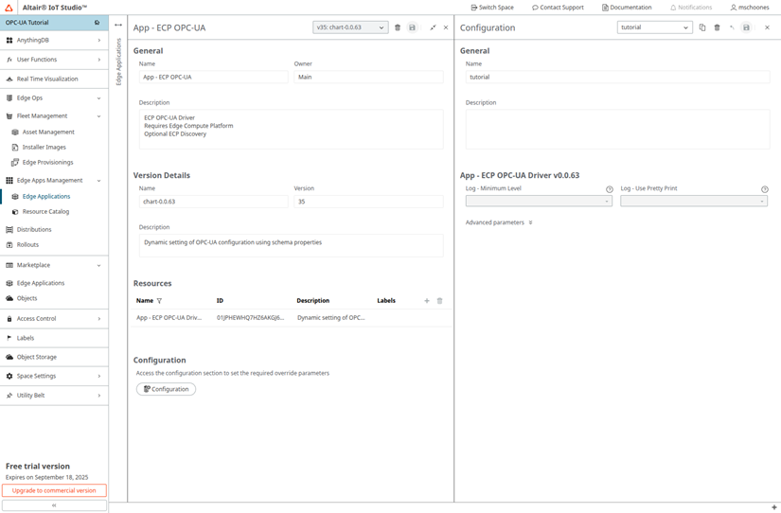Collapse the Fleet Management section
The image size is (781, 513).
99,116
